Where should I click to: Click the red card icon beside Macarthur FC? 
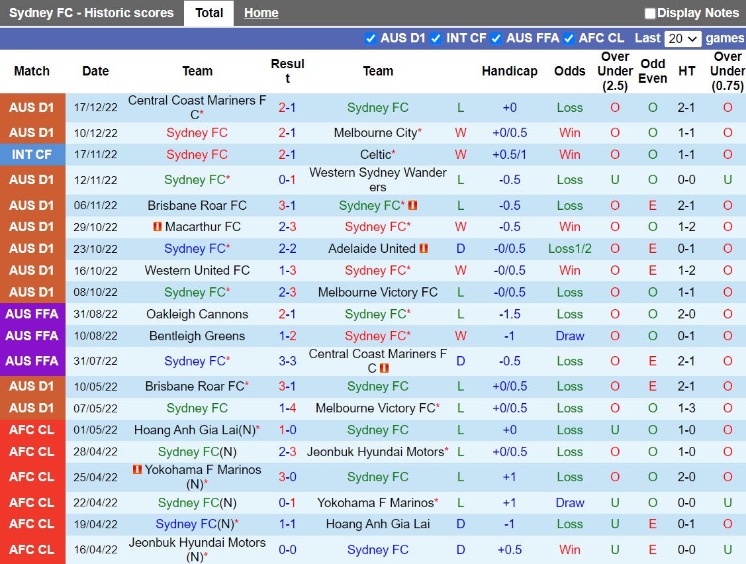click(x=157, y=227)
